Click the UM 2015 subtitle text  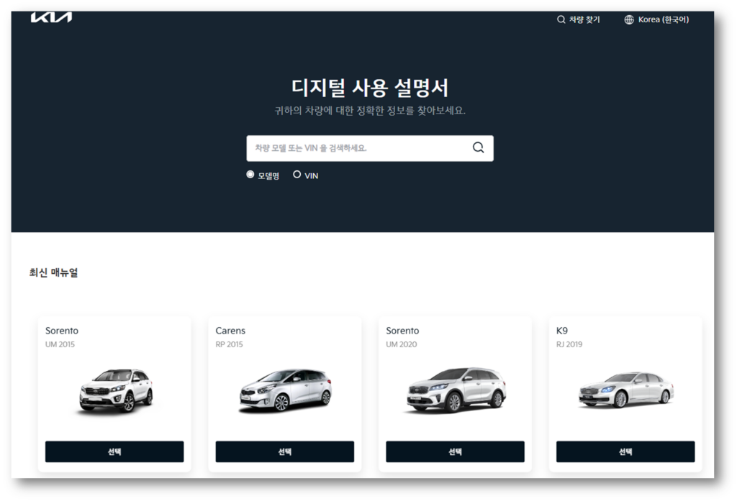click(60, 344)
